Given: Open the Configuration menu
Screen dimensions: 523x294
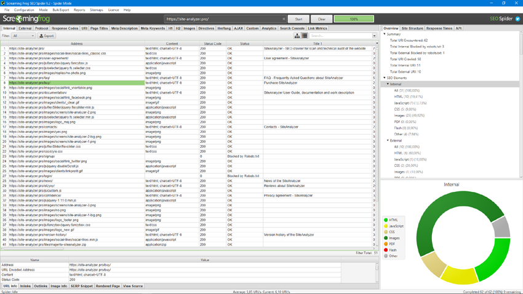Looking at the screenshot, I should [x=24, y=10].
